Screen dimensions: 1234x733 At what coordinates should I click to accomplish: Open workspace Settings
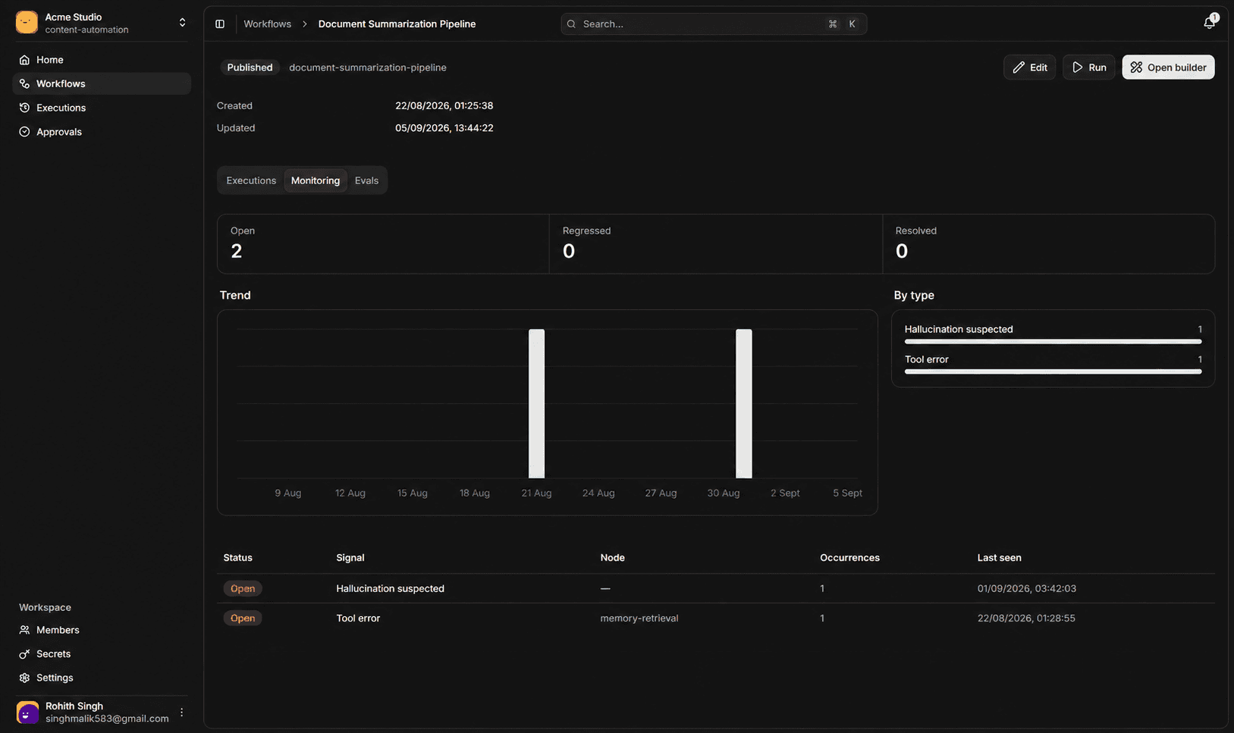tap(102, 678)
